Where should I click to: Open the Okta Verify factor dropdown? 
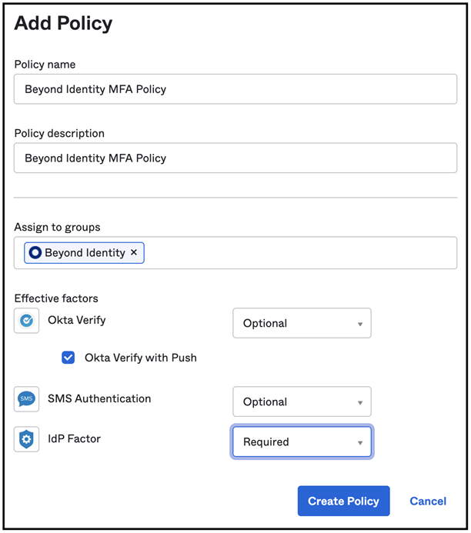302,324
